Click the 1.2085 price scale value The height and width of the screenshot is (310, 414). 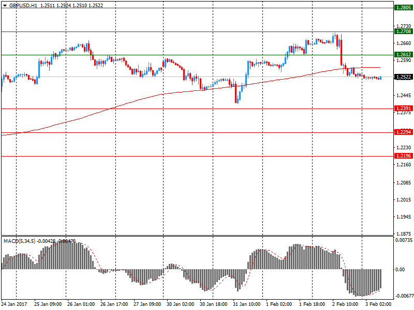404,183
